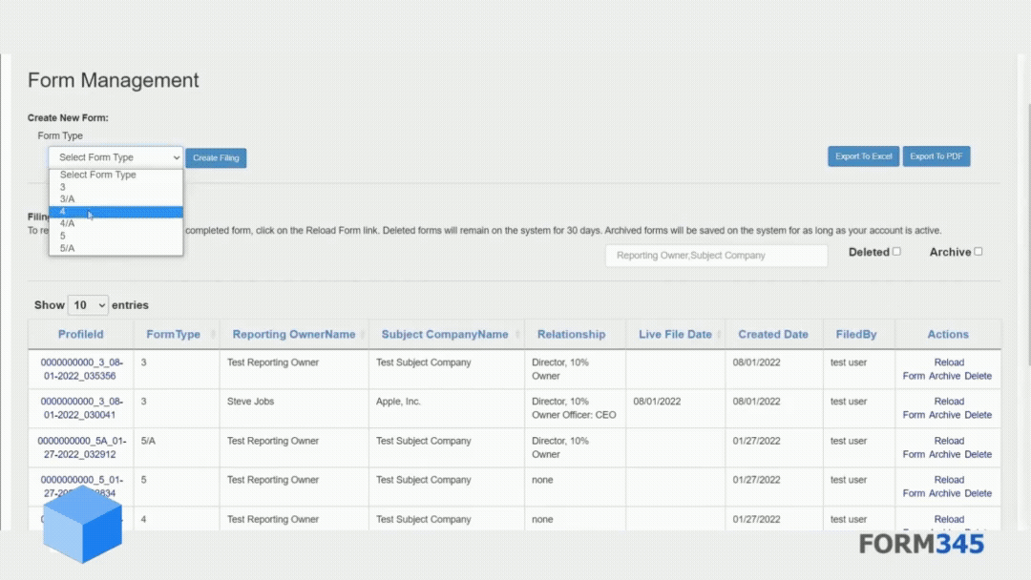The width and height of the screenshot is (1031, 580).
Task: Click the Create Filing button
Action: coord(216,157)
